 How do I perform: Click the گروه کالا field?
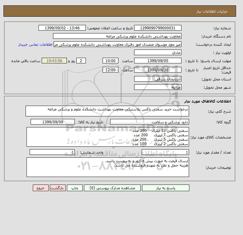pyautogui.click(x=149, y=122)
